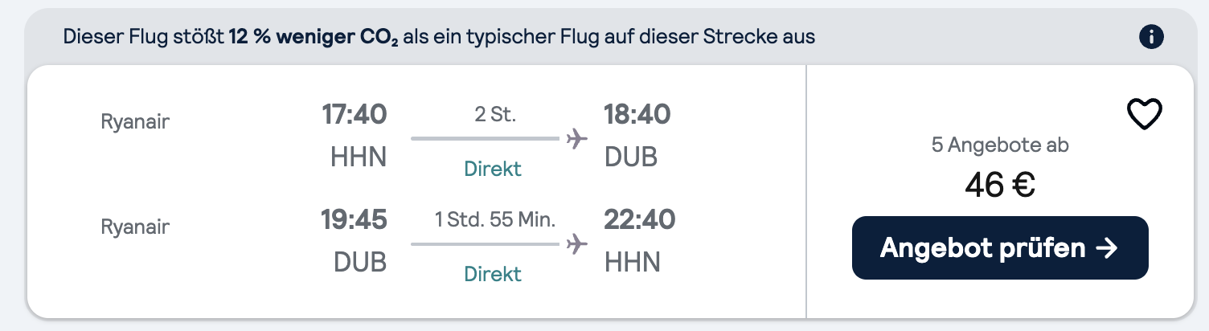The width and height of the screenshot is (1209, 331).
Task: Click the outbound Ryanair airline label
Action: click(136, 122)
